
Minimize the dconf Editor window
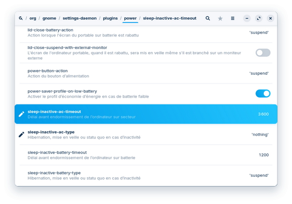[247, 18]
